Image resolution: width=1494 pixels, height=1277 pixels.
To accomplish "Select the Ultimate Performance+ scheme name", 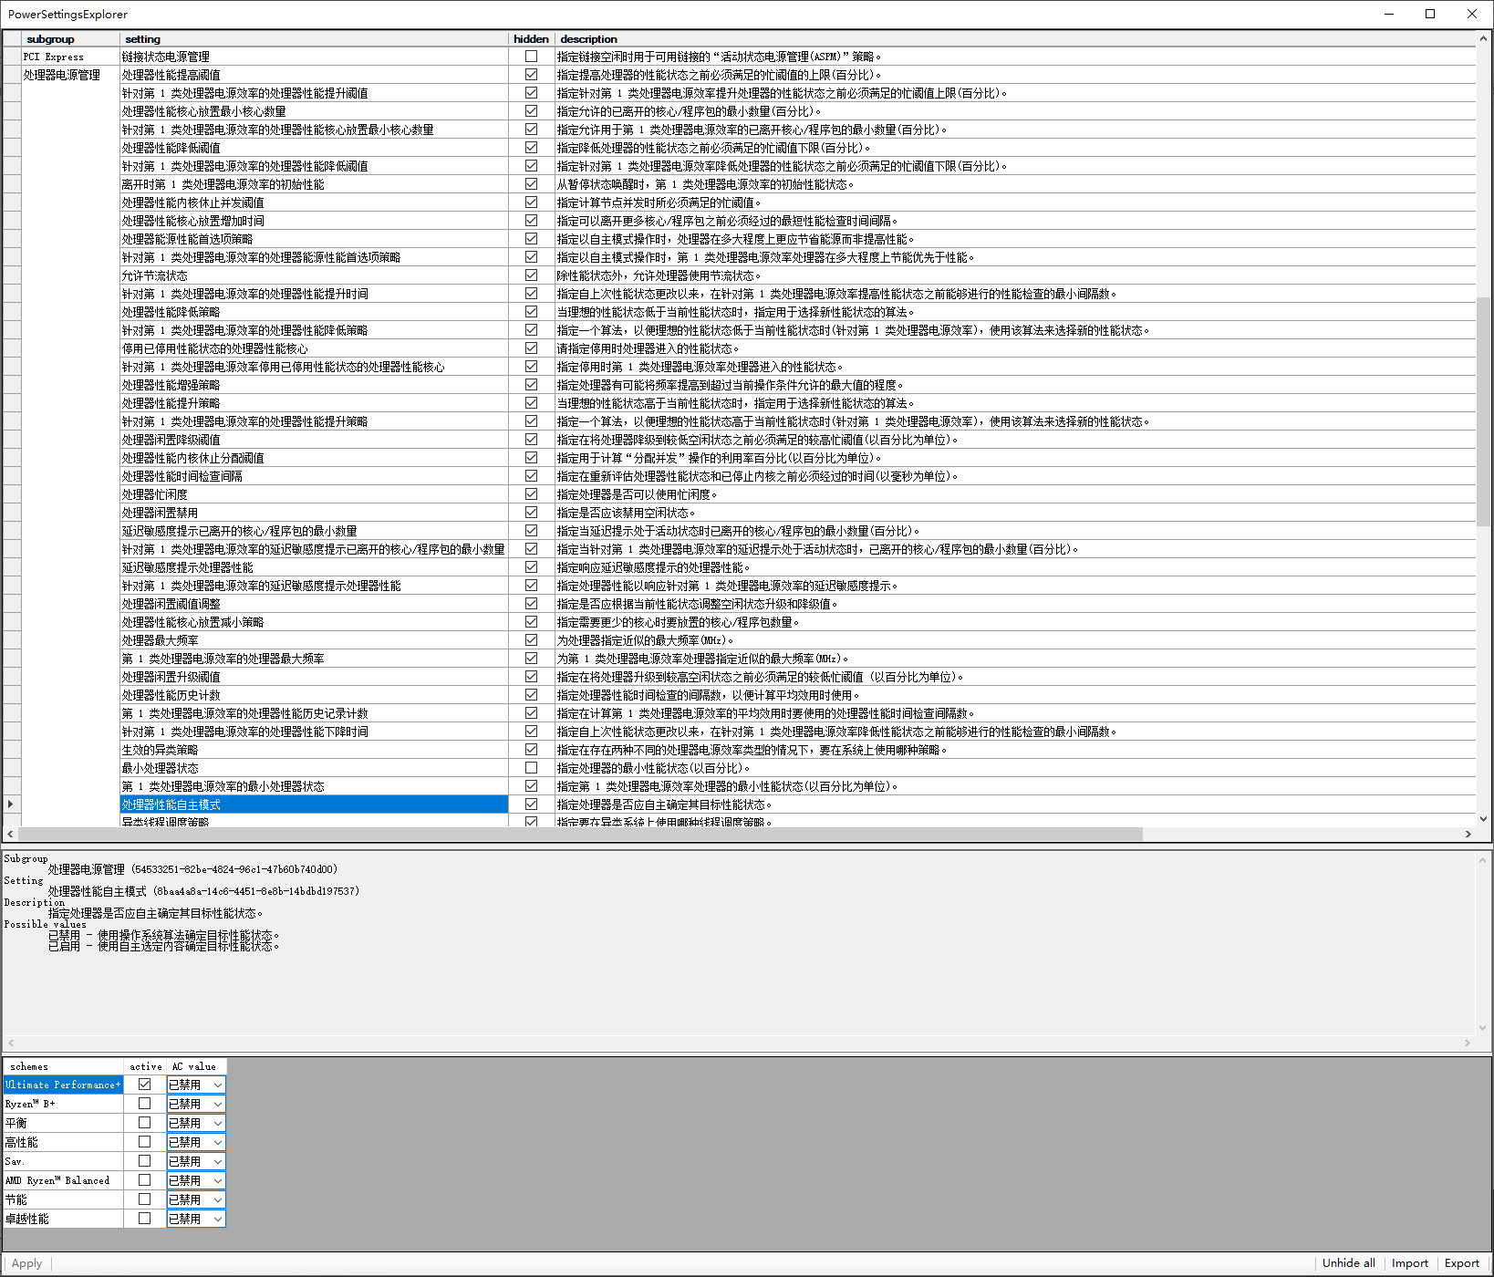I will point(63,1085).
